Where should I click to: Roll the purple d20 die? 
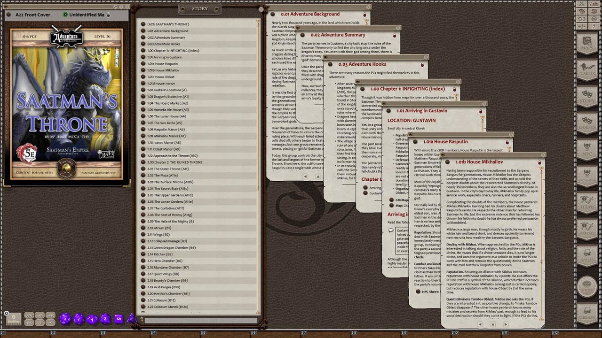coord(66,319)
